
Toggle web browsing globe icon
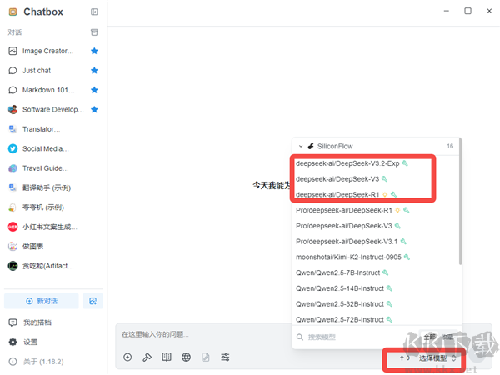pos(186,357)
